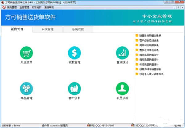The width and height of the screenshot is (185, 128).
Task: Open the 对账分析 menu
Action: click(x=36, y=7)
